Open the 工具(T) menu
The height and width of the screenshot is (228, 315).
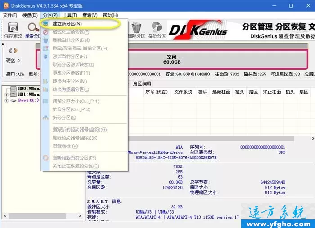[x=70, y=15]
